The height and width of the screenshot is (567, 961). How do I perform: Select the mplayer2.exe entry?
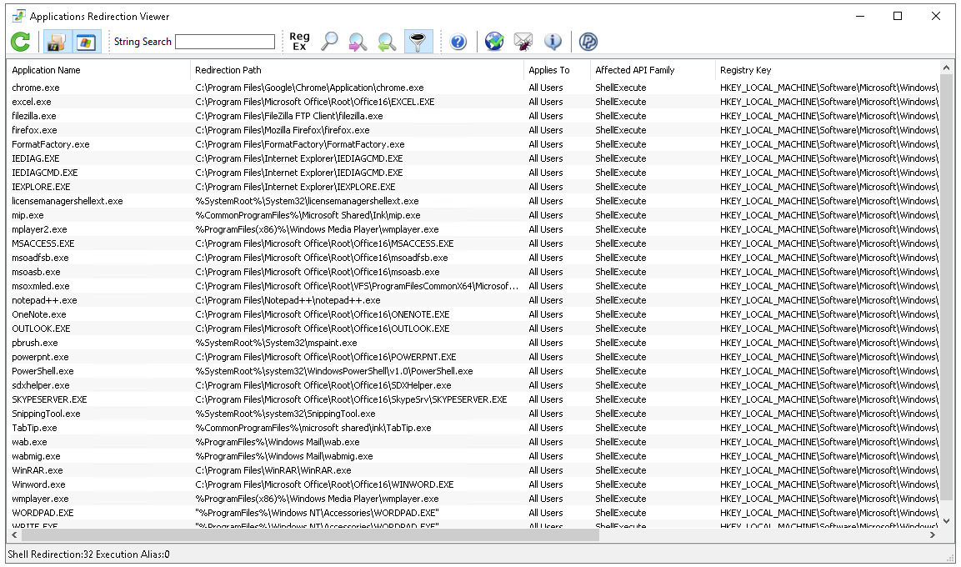[x=473, y=229]
